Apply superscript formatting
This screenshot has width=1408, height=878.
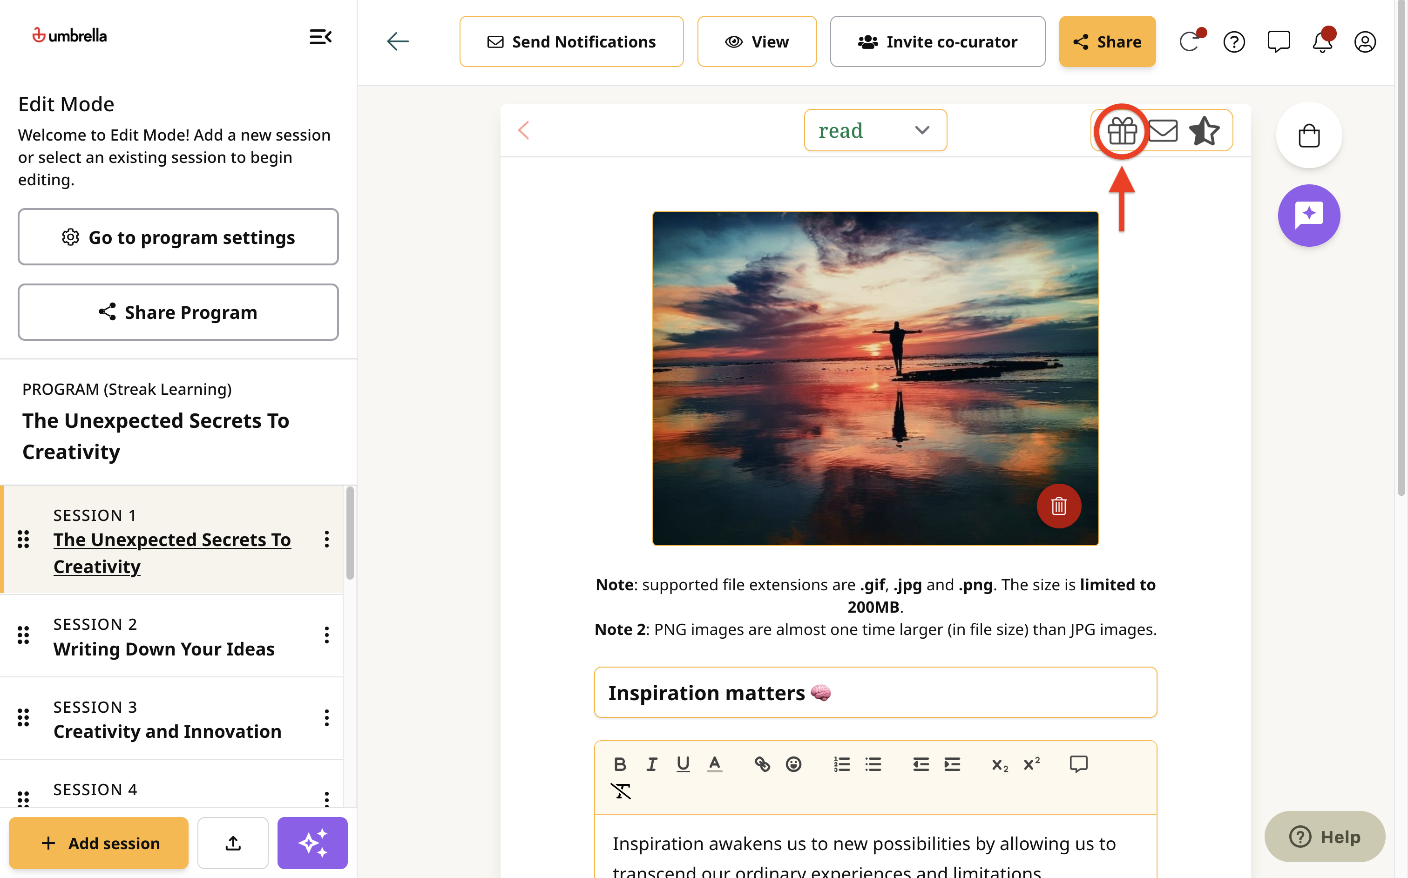click(x=1031, y=764)
